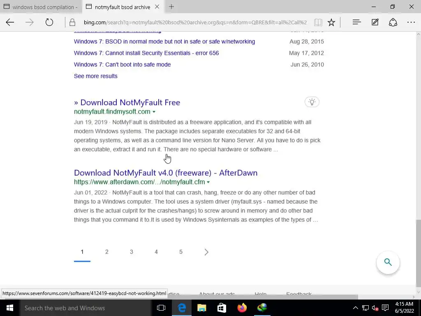This screenshot has width=421, height=316.
Task: Click the network status tray icon
Action: [x=365, y=308]
